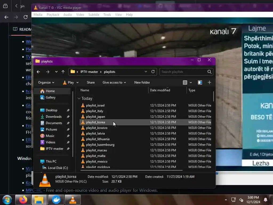Screen dimensions: 273x205
Task: Click pin icon next to Music
Action: pos(68,136)
